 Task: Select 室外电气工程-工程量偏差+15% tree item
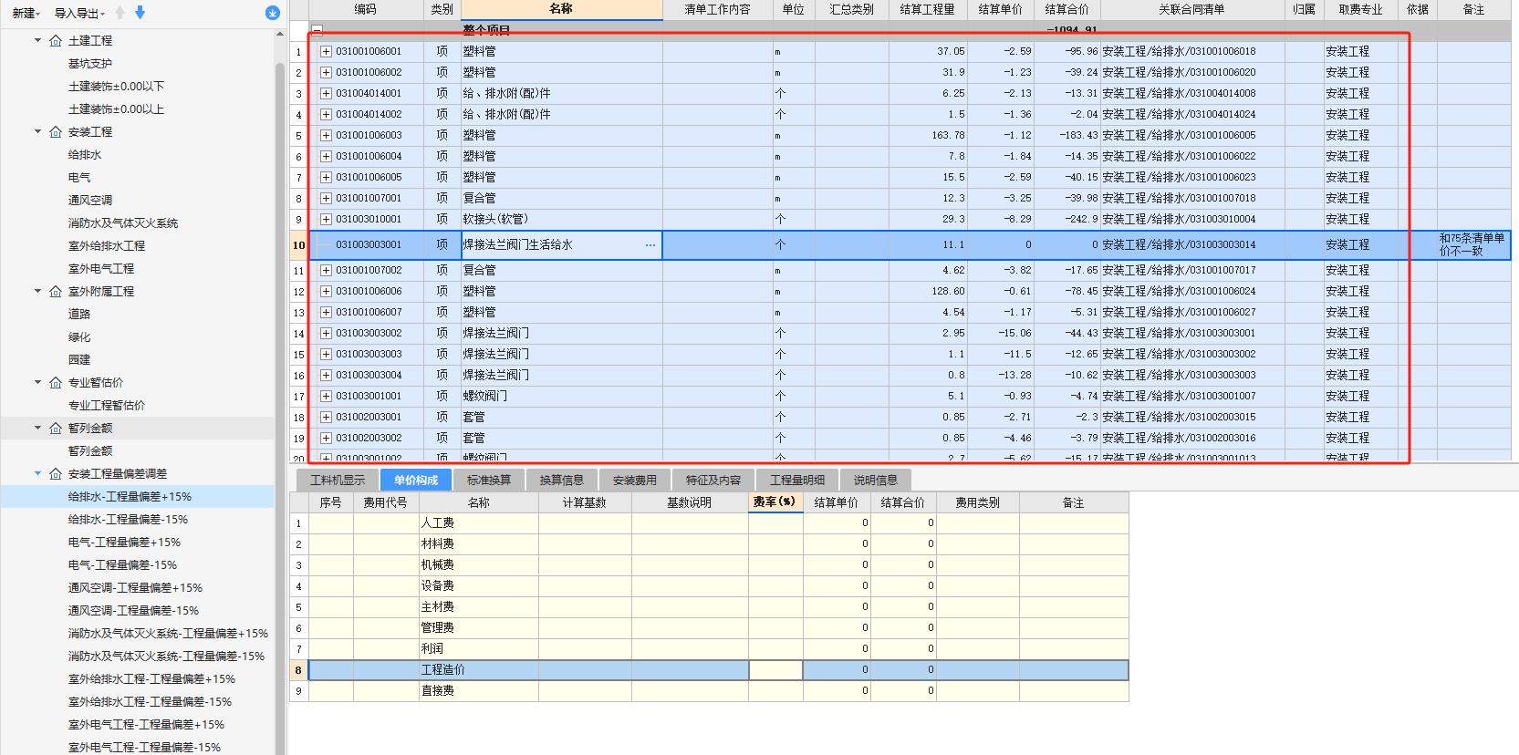click(x=146, y=724)
